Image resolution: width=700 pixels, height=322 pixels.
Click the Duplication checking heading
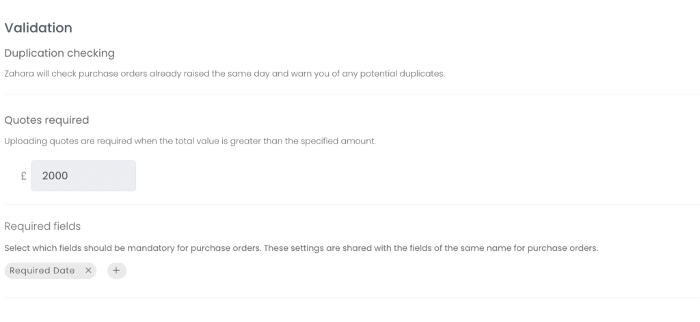(59, 53)
